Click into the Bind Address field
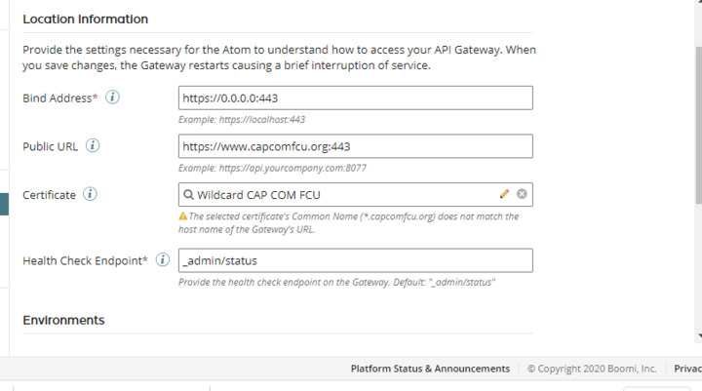This screenshot has width=702, height=391. pos(356,98)
